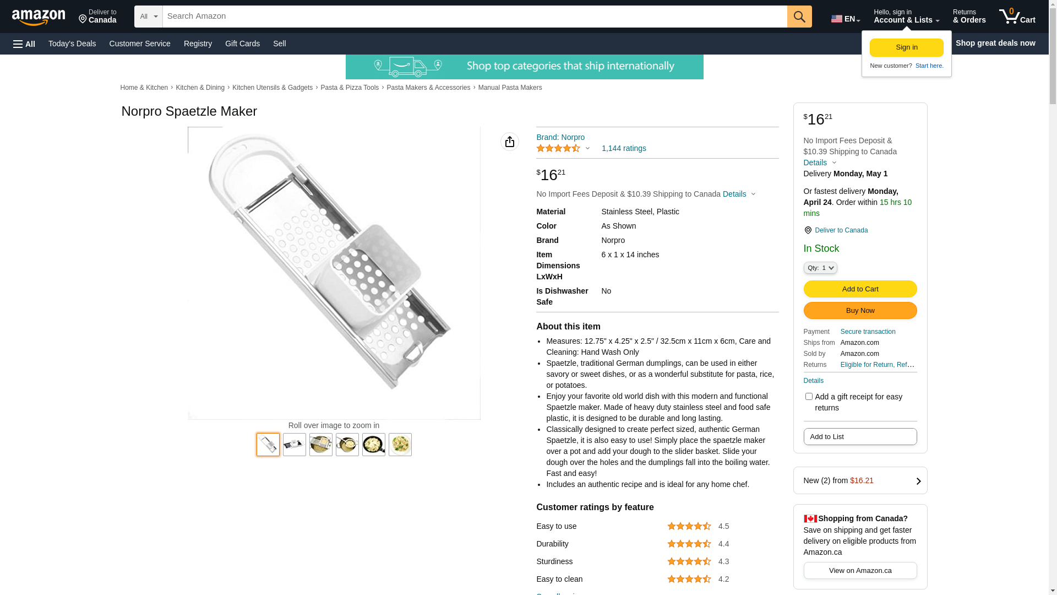The width and height of the screenshot is (1057, 595).
Task: Check the gift receipt checkbox
Action: pyautogui.click(x=809, y=397)
